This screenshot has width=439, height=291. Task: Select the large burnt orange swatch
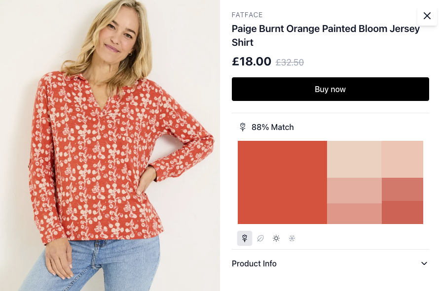282,182
